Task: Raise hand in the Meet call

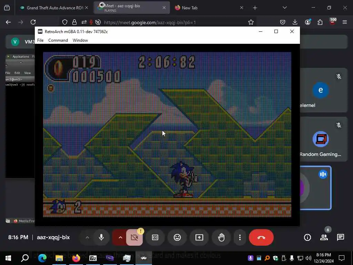Action: tap(221, 237)
